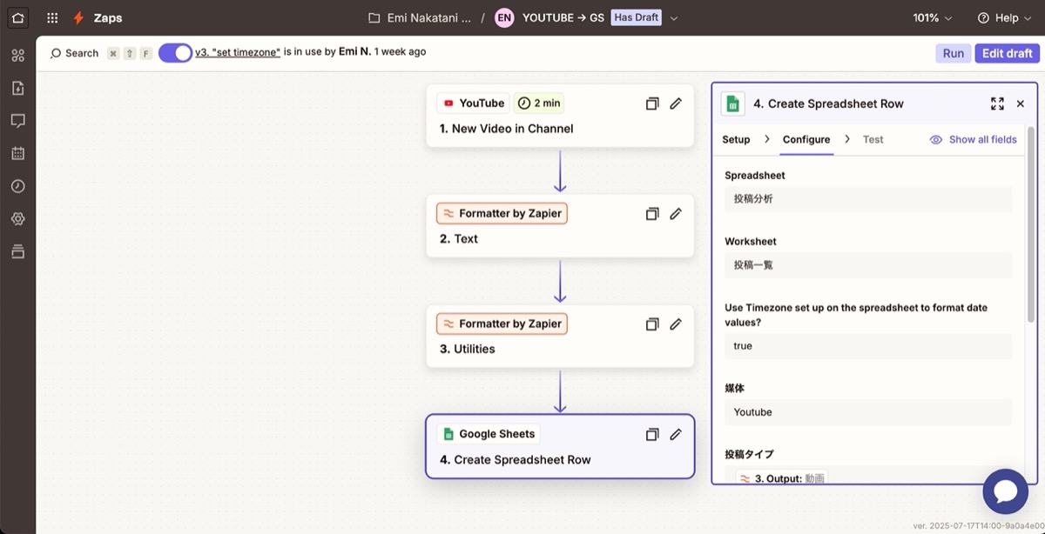
Task: Click the Google Sheets badge in step 4
Action: (x=489, y=435)
